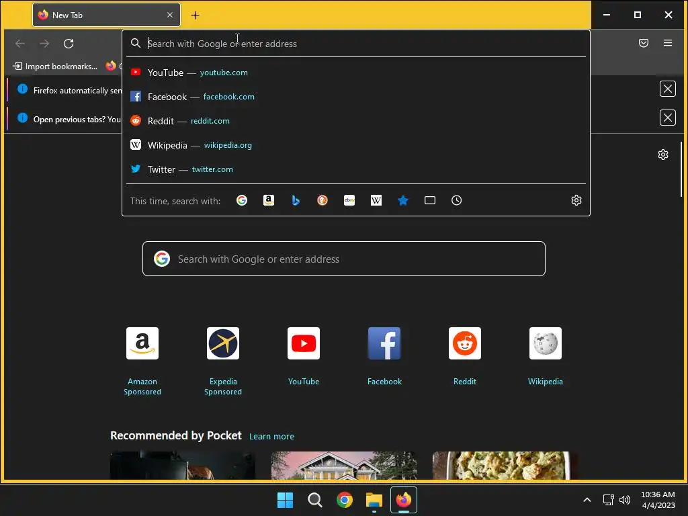Search bookmarks using the star icon

click(x=403, y=200)
